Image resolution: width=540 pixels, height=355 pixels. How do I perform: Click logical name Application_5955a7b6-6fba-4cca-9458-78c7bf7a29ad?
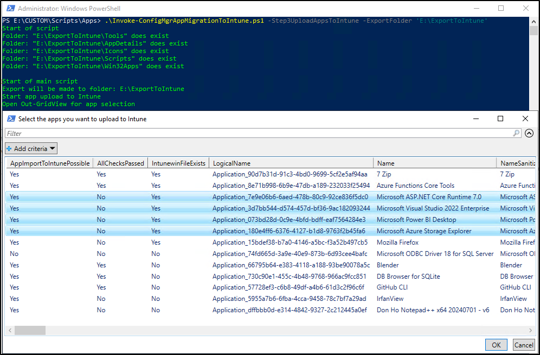click(x=290, y=299)
